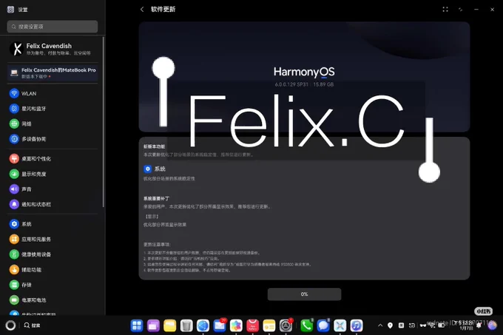This screenshot has width=503, height=335.
Task: Open 电源和电池 settings
Action: coord(53,300)
